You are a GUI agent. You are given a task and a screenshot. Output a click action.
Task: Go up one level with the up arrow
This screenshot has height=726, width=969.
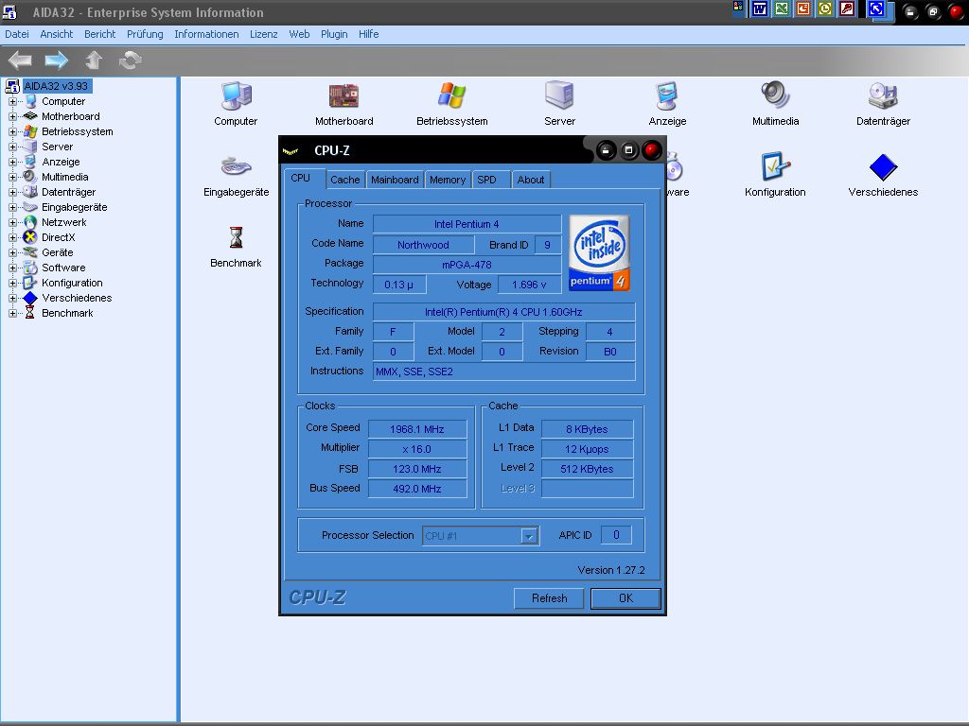coord(94,60)
